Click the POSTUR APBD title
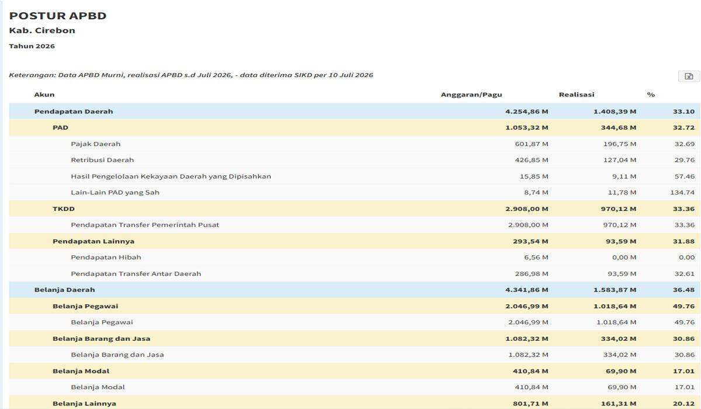 click(58, 16)
